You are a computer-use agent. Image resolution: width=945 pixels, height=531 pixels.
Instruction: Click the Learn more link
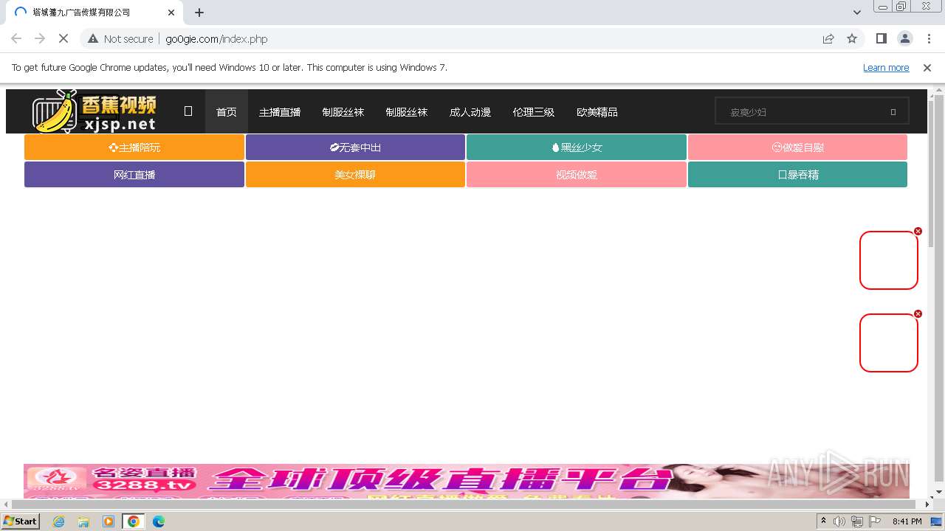(886, 67)
